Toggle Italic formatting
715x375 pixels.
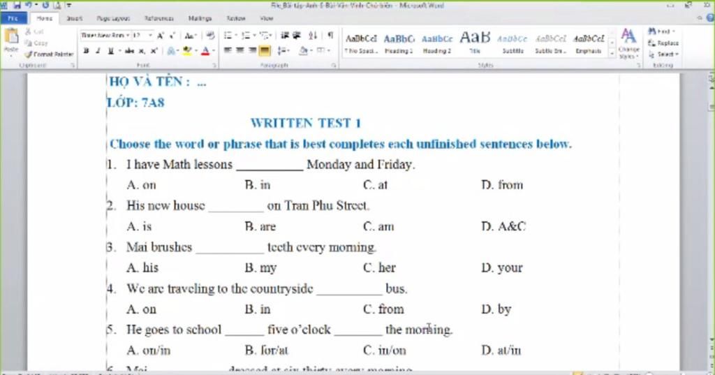(x=98, y=51)
